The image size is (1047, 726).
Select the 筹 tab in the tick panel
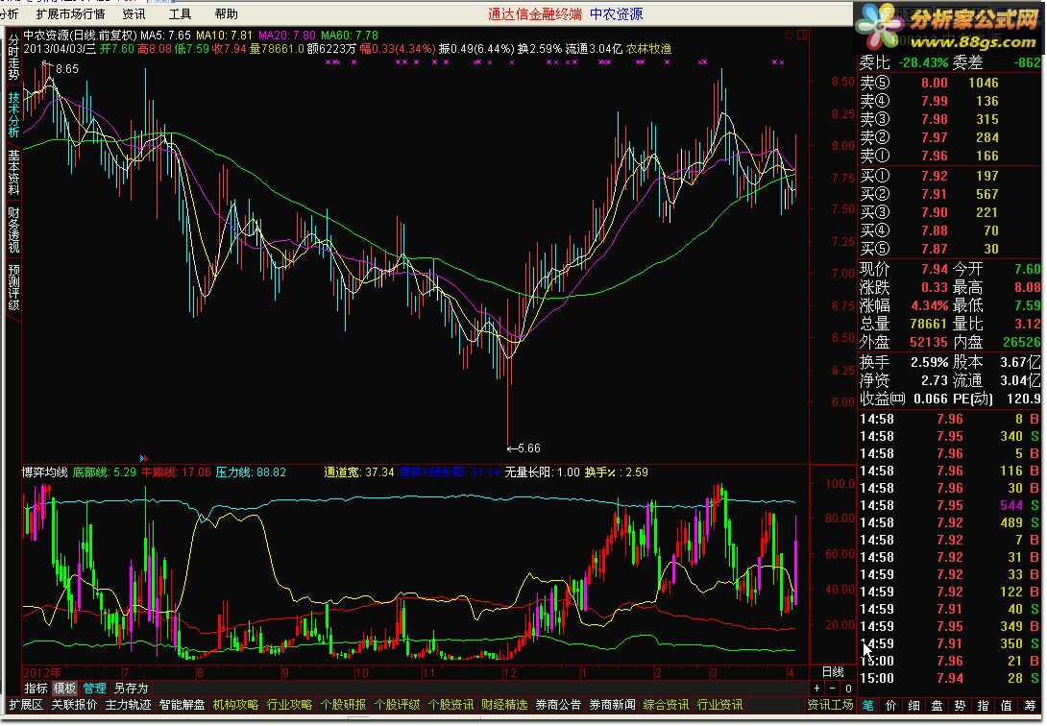(x=1030, y=705)
